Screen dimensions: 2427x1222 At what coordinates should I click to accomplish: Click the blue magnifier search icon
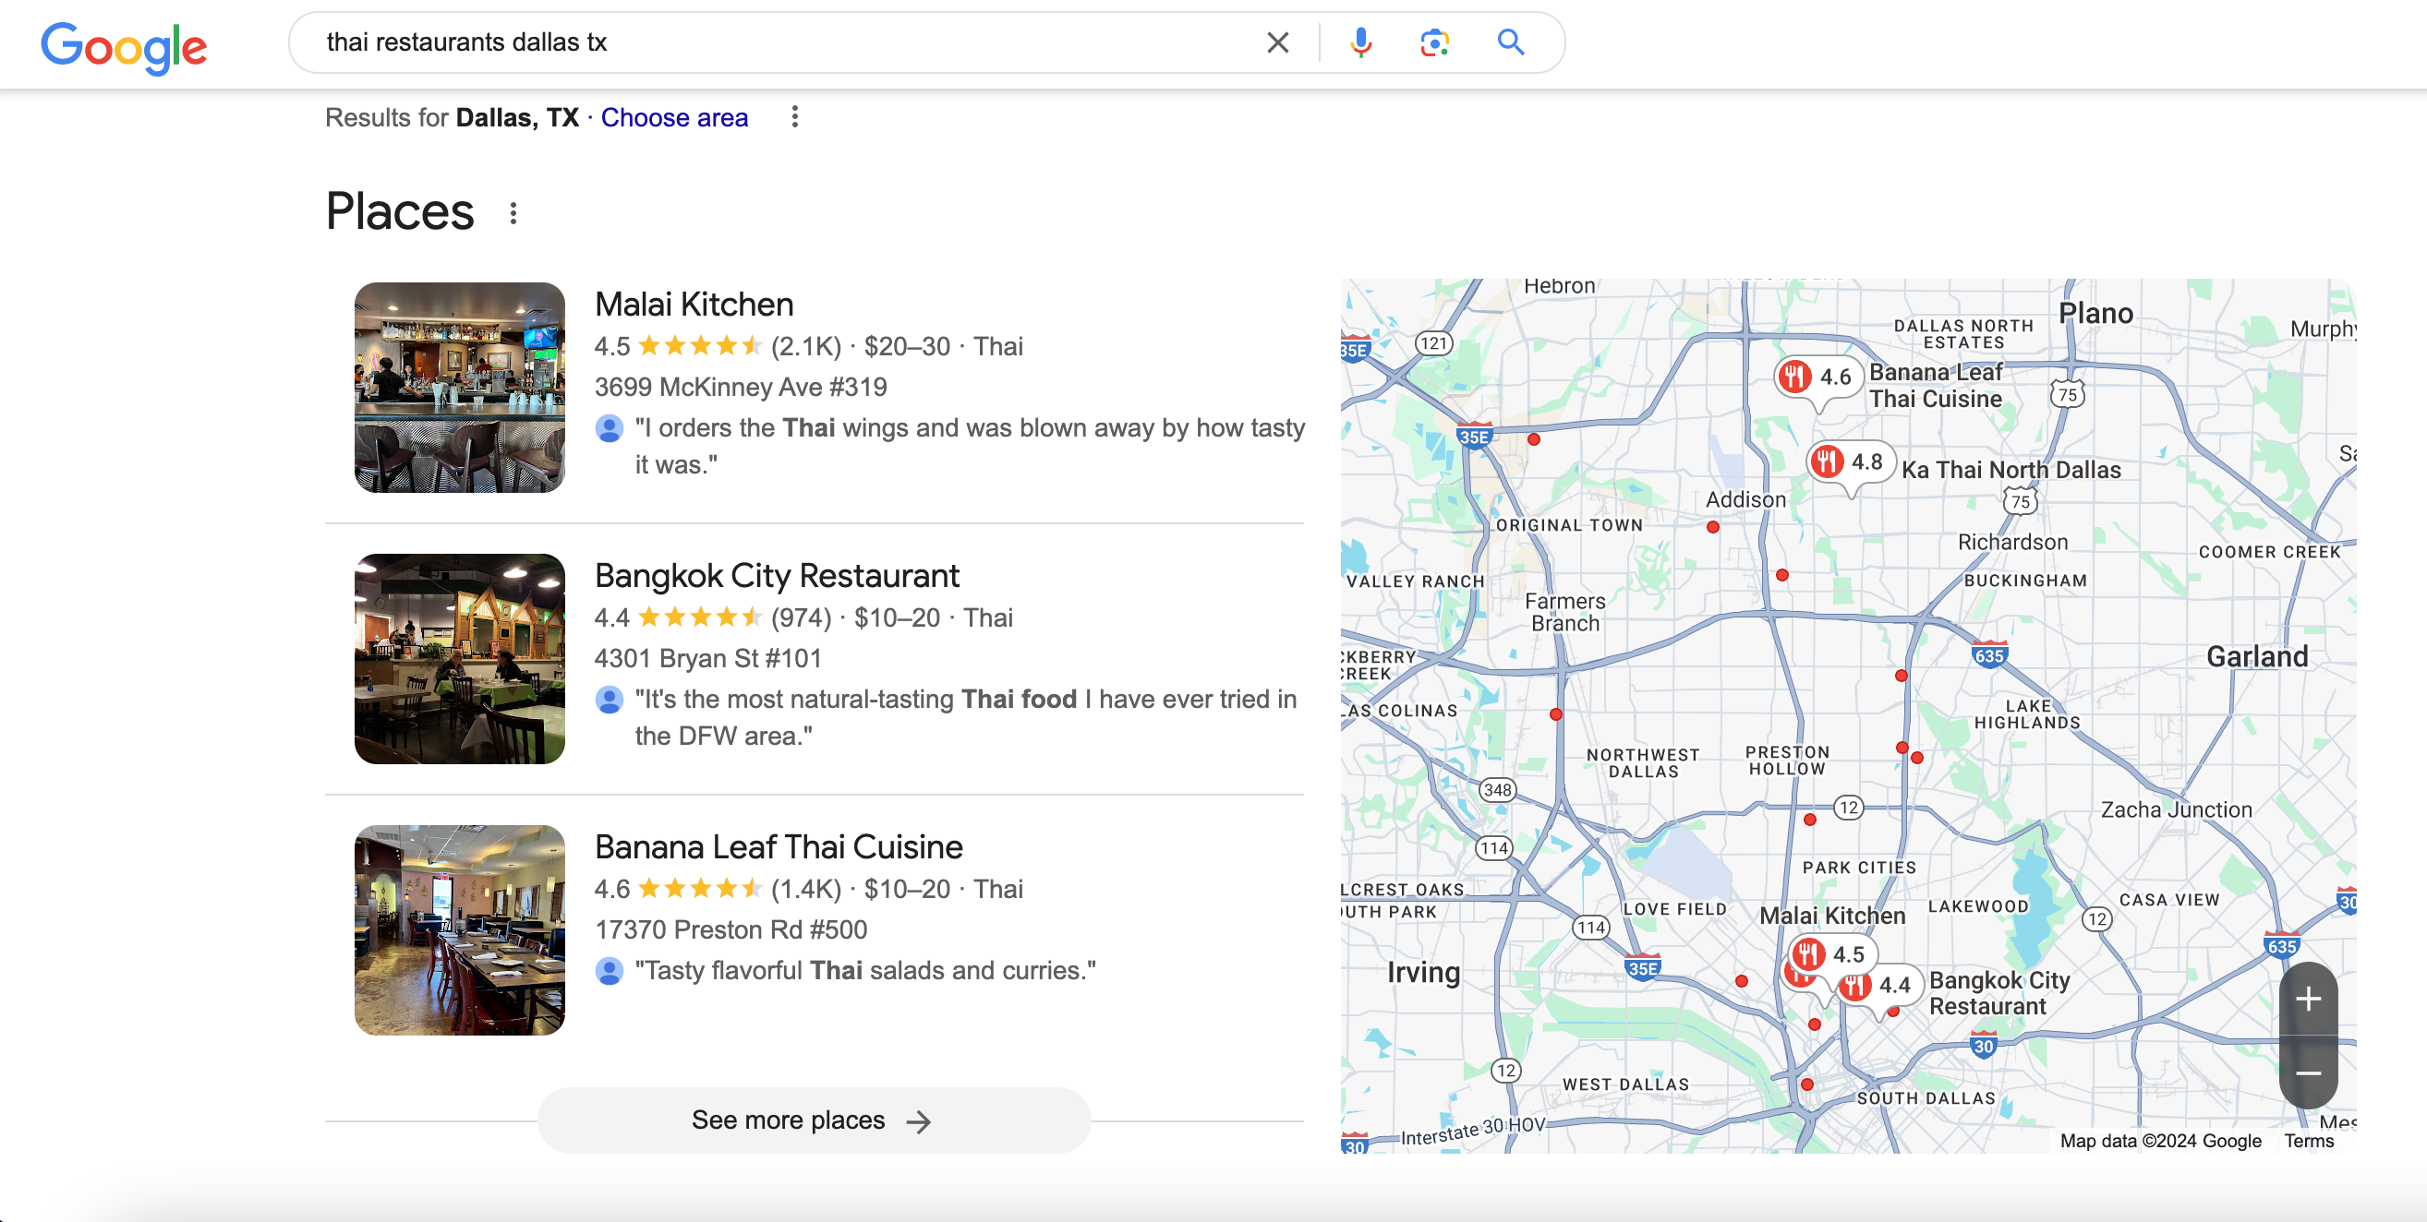(x=1510, y=42)
